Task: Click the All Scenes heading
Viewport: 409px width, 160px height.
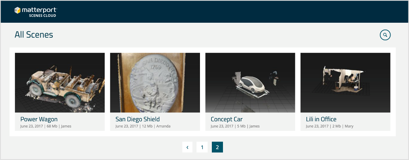Action: (x=34, y=35)
